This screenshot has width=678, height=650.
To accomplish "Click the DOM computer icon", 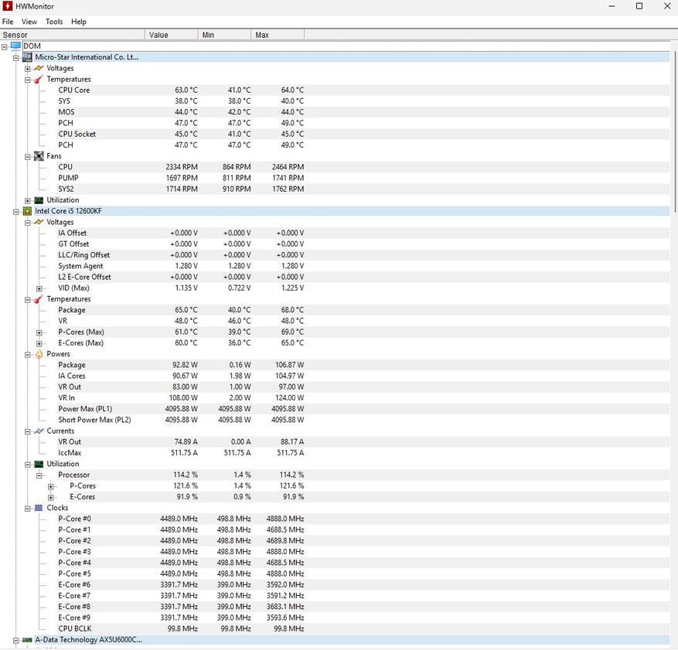I will [x=15, y=46].
